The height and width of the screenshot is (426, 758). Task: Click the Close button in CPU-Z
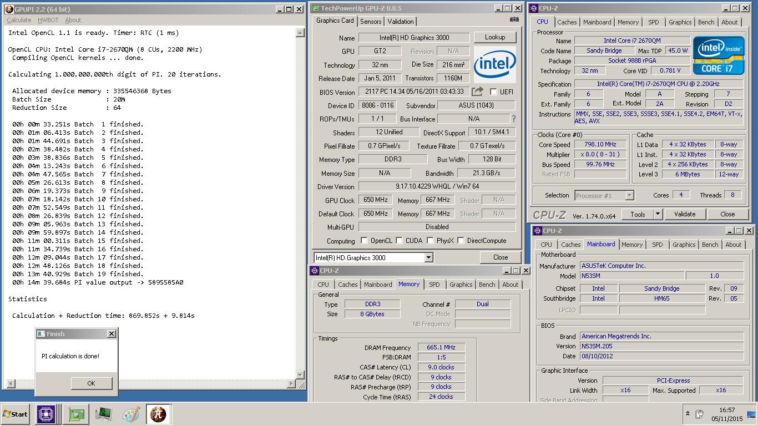(727, 214)
